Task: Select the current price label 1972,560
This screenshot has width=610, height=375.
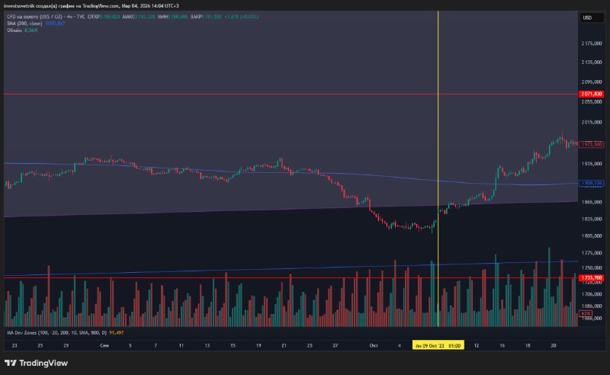Action: (x=592, y=143)
